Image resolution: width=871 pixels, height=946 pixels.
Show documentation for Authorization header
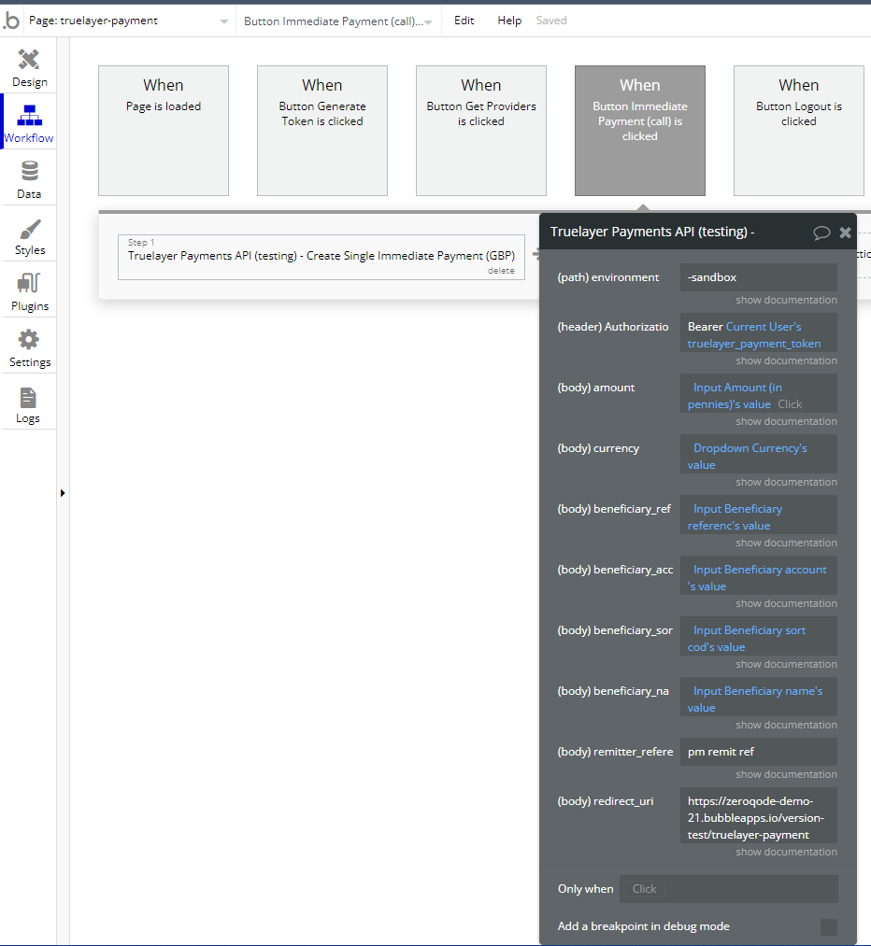pos(786,360)
